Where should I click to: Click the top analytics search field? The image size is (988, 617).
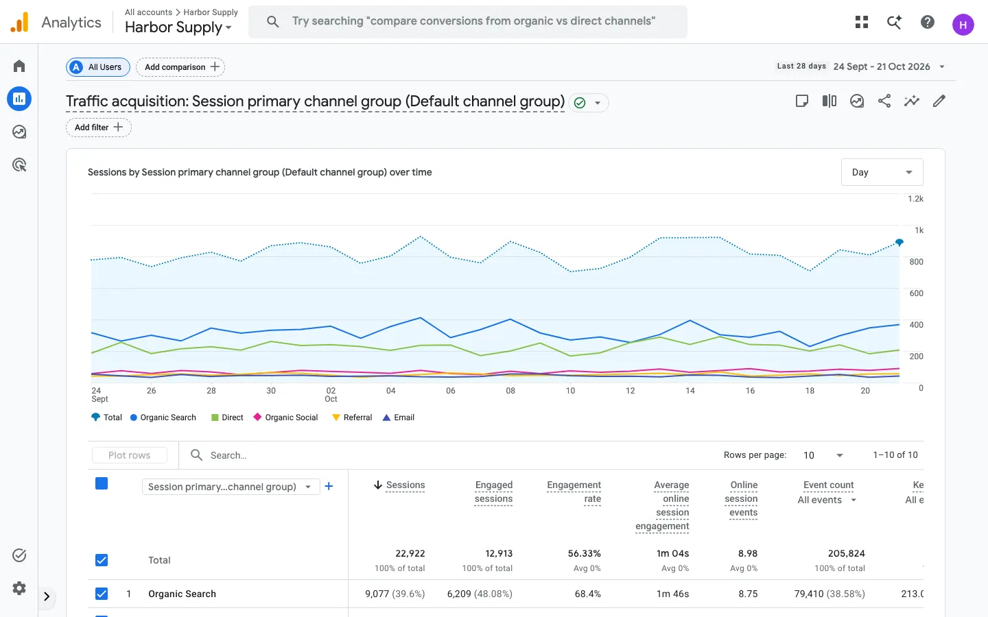[x=468, y=22]
